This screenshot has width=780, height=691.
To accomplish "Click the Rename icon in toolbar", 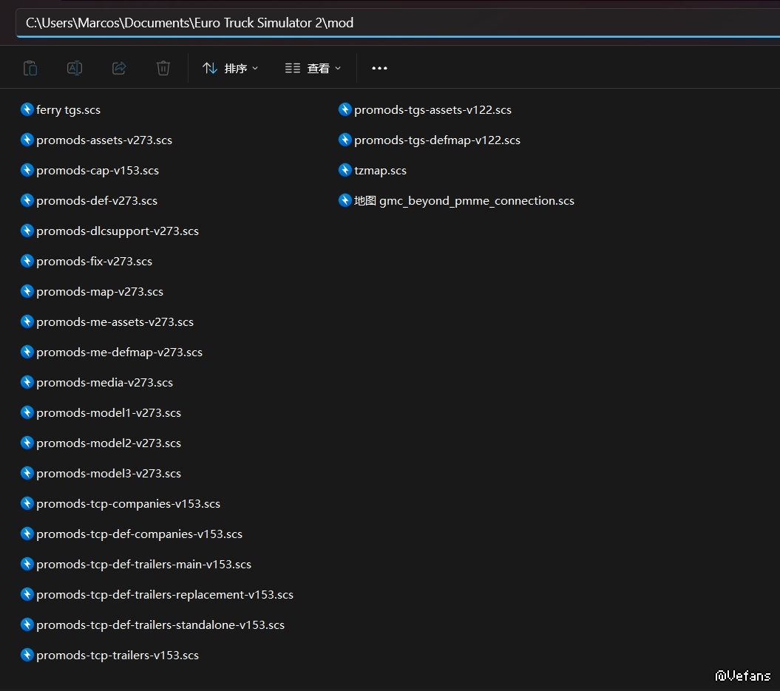I will (x=75, y=68).
